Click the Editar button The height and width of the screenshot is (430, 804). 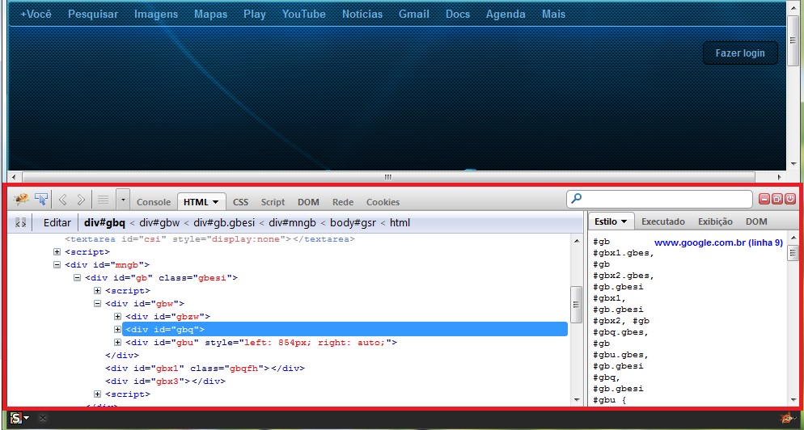57,223
